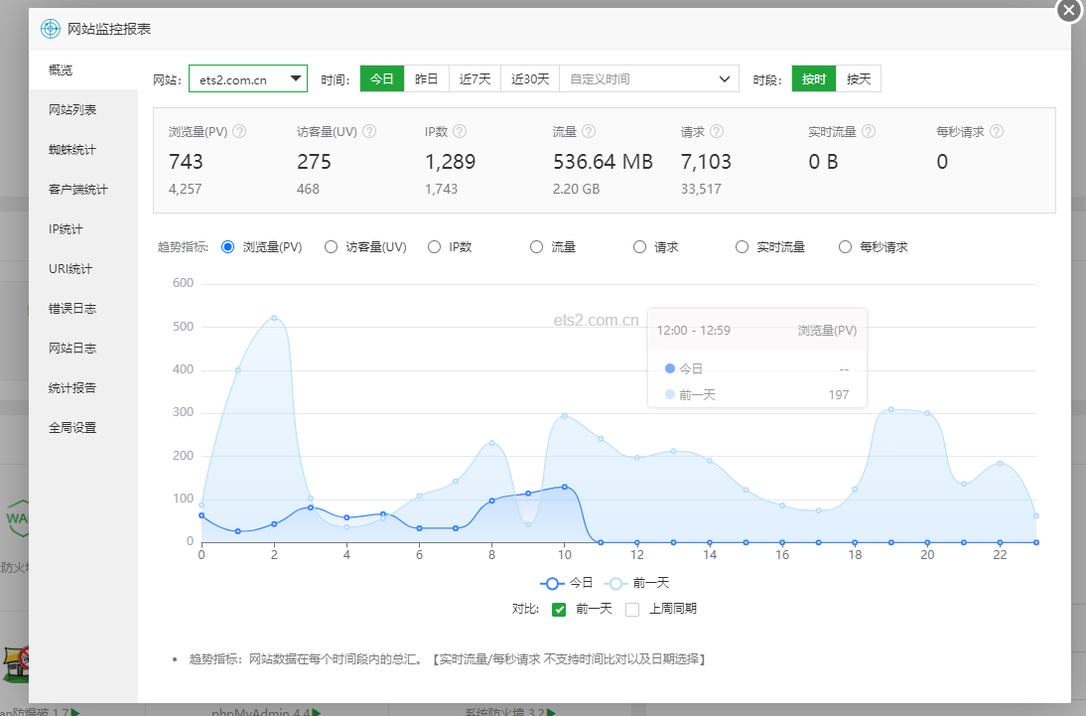Select the 昨日 time range button
The width and height of the screenshot is (1086, 716).
point(427,79)
